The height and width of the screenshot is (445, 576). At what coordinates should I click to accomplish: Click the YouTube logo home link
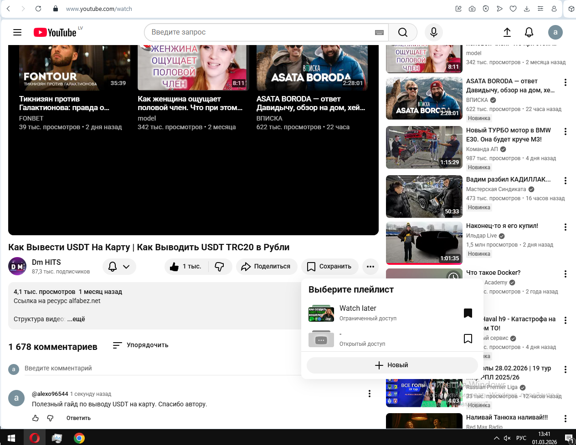pos(55,32)
